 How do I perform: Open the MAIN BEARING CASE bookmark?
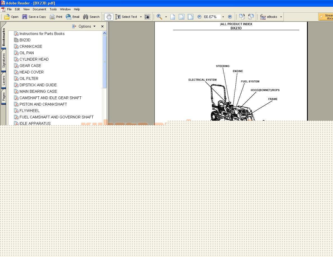tap(38, 91)
